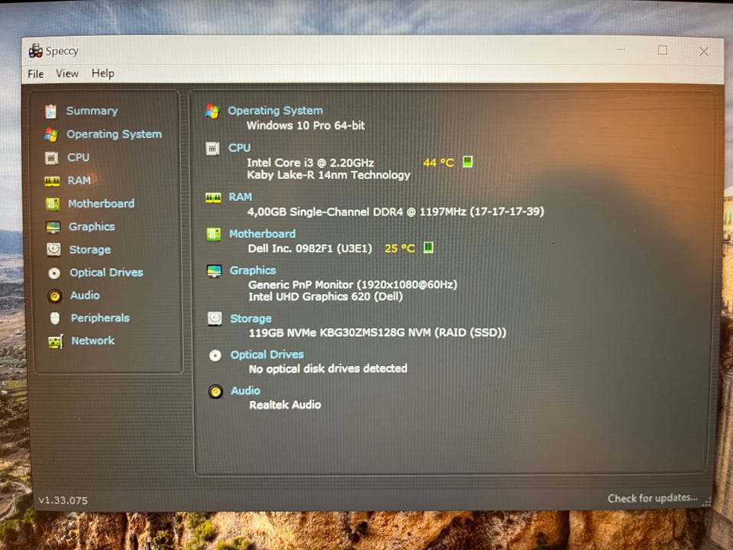
Task: Open Storage in the sidebar
Action: 90,249
